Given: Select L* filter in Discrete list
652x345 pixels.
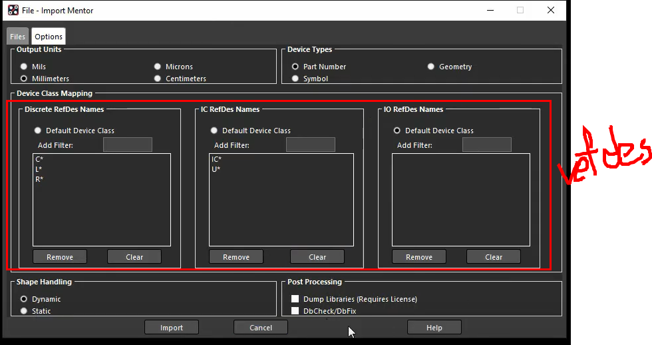Looking at the screenshot, I should (39, 169).
